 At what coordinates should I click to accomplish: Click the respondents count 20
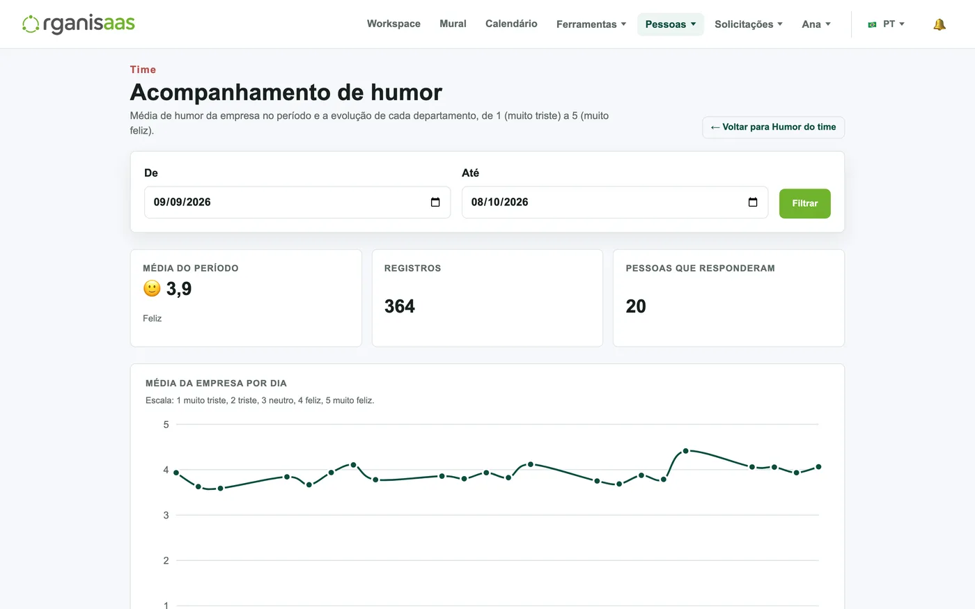tap(636, 306)
